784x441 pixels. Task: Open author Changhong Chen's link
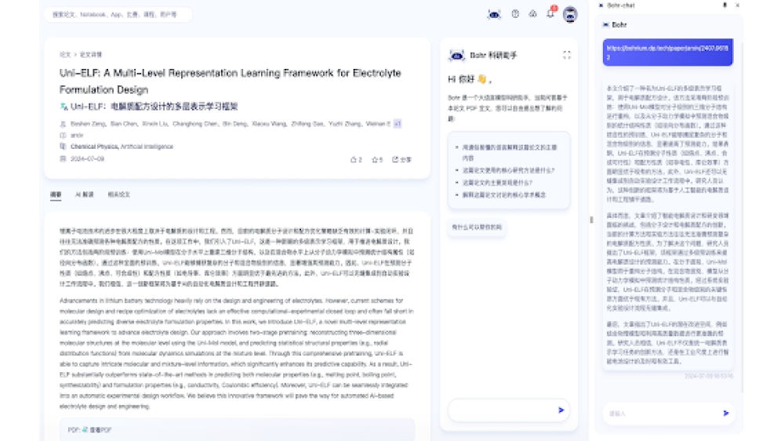(195, 123)
